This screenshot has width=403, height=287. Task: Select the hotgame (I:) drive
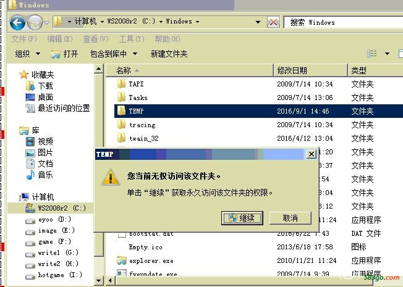54,275
